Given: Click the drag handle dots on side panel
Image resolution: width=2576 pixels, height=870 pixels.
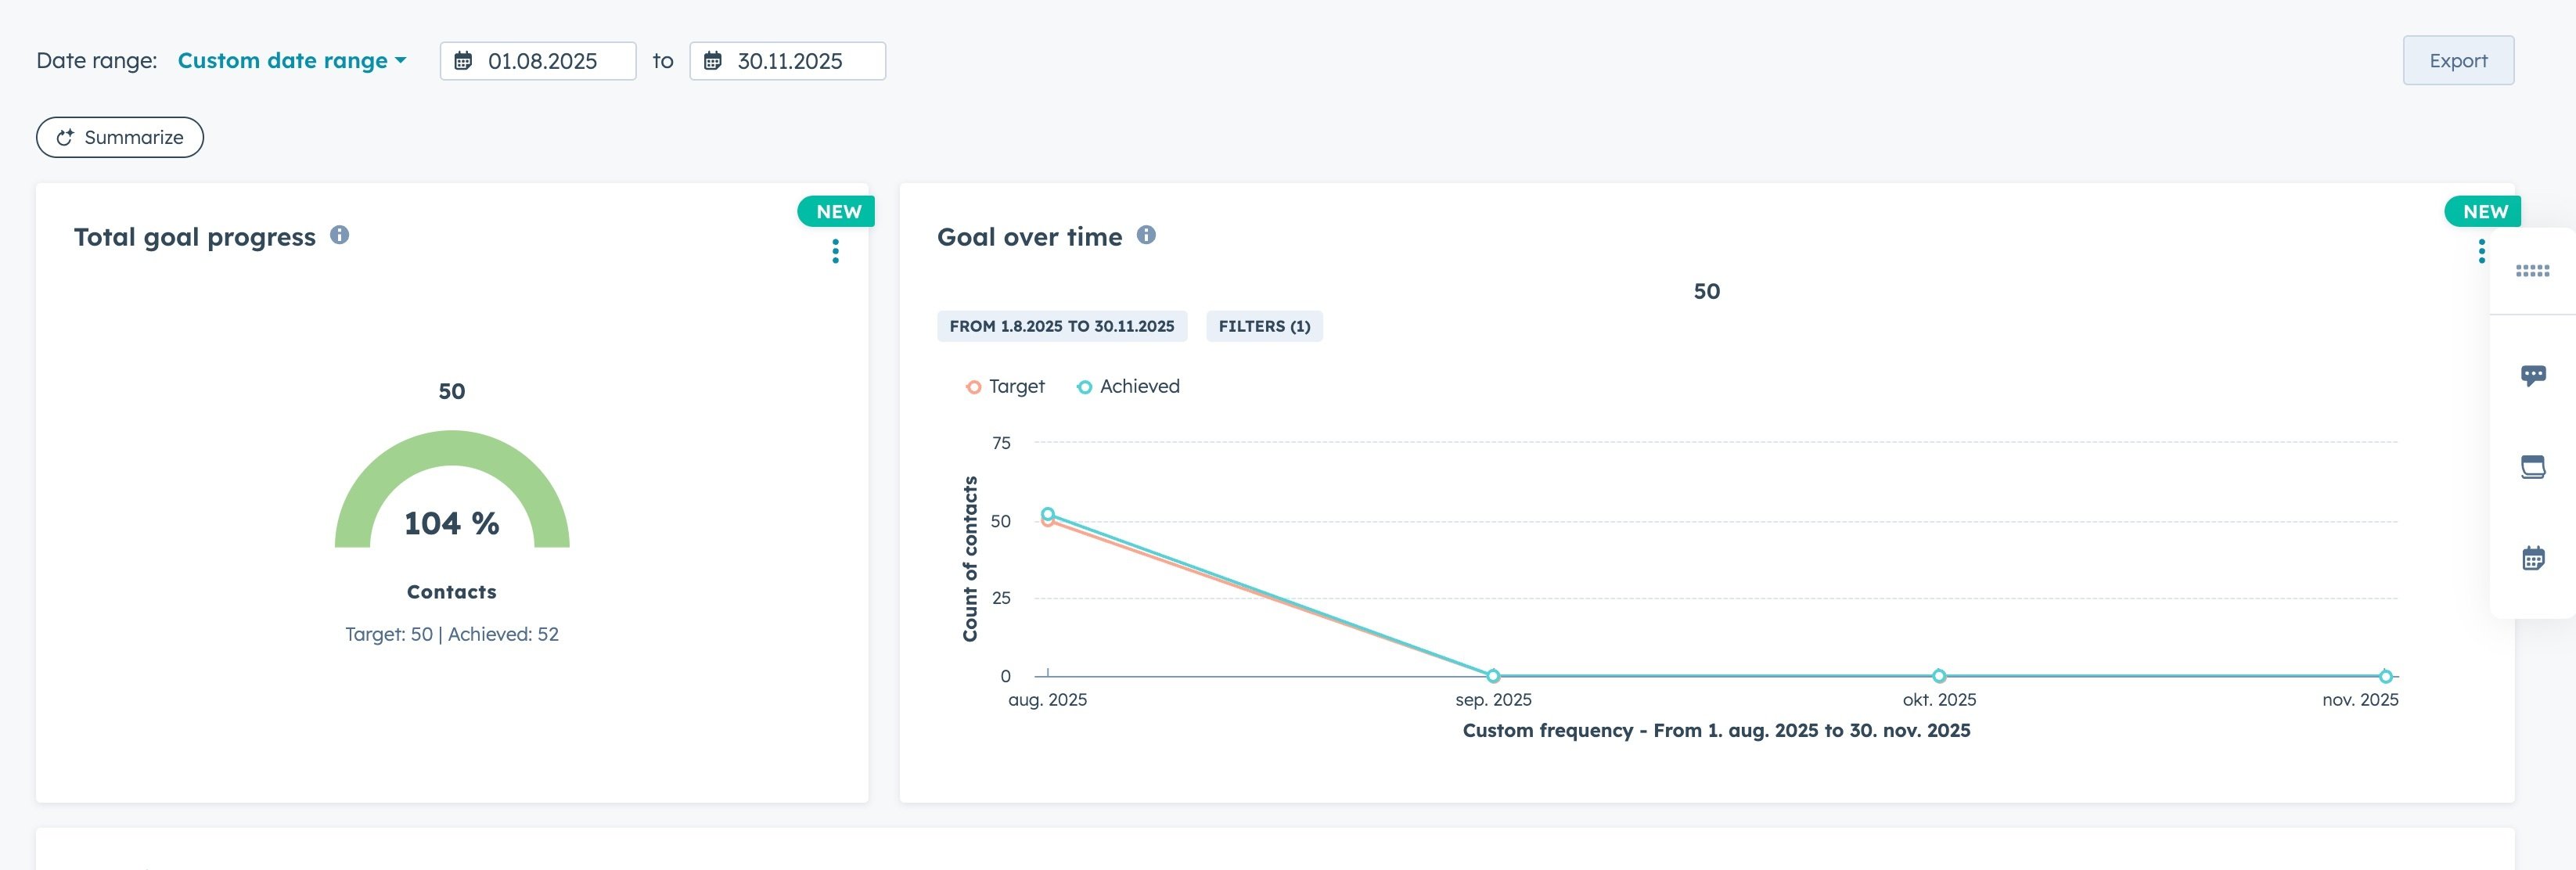Looking at the screenshot, I should pyautogui.click(x=2532, y=271).
